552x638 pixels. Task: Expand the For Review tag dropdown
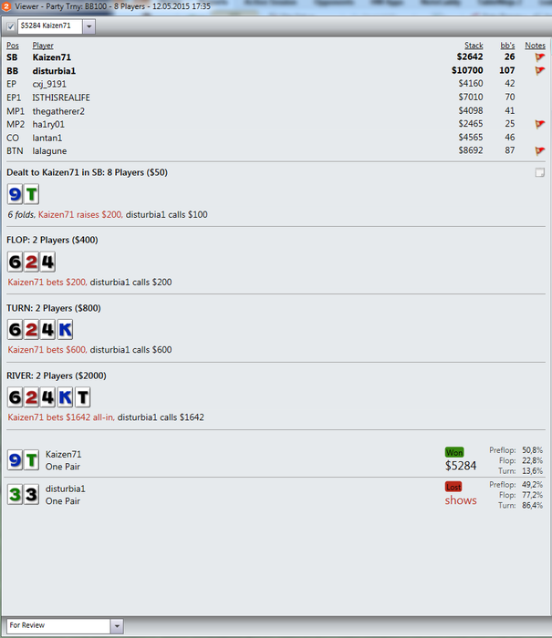117,626
